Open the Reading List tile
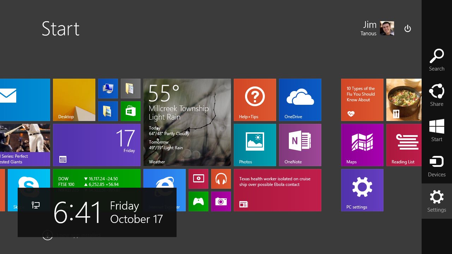This screenshot has width=452, height=254. pyautogui.click(x=404, y=145)
